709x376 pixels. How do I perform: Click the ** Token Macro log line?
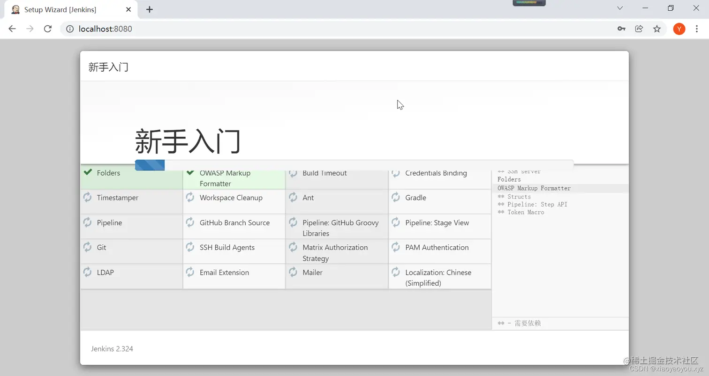pos(521,212)
